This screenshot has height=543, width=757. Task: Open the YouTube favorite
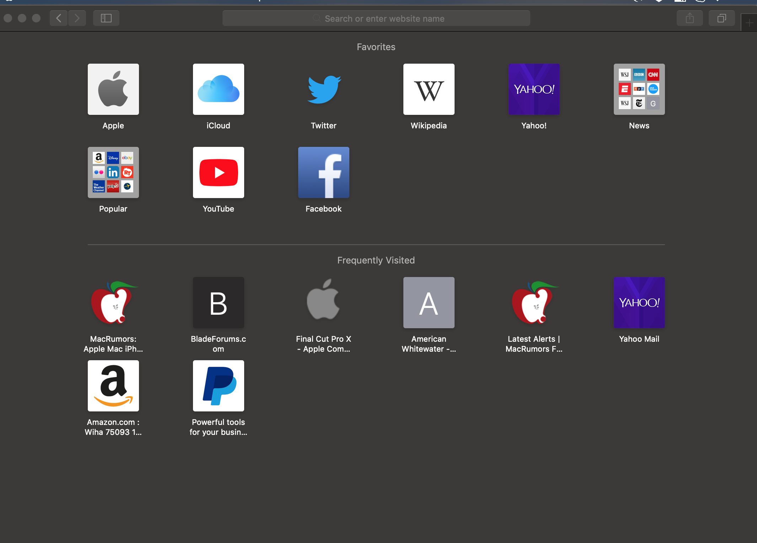(218, 172)
